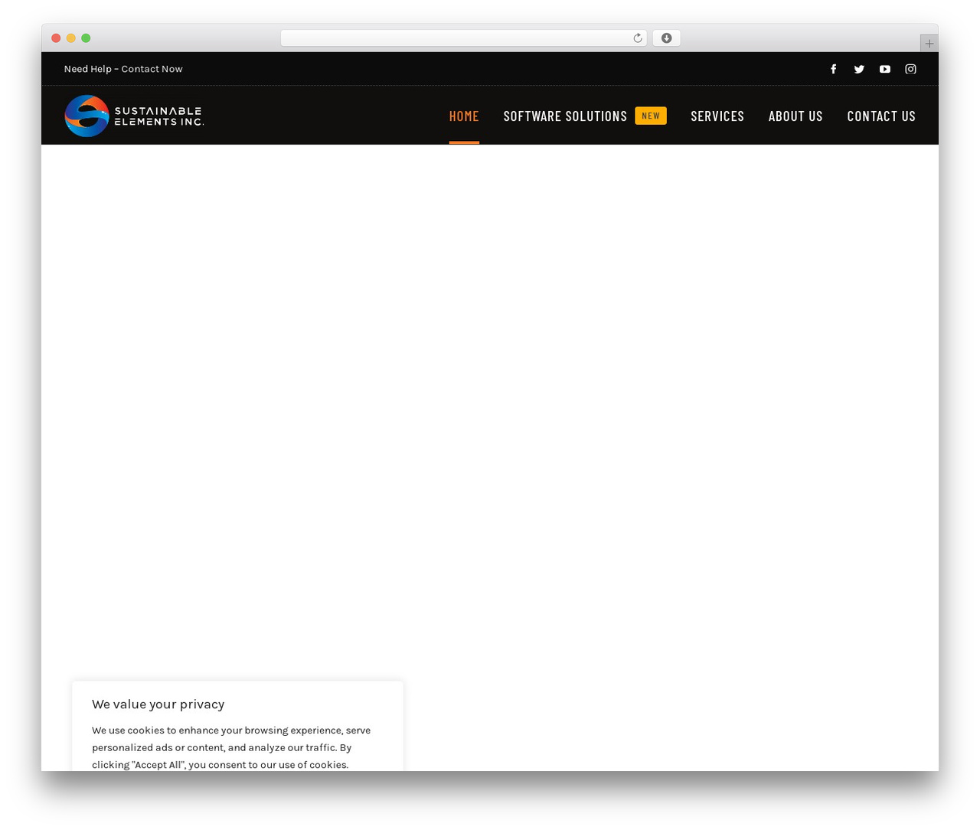Click the yellow minimize window button
This screenshot has width=980, height=830.
coord(71,38)
